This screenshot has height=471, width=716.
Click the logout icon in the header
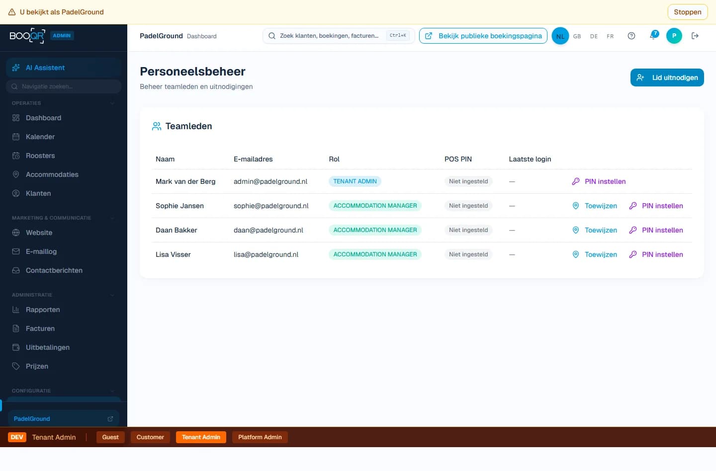pos(695,36)
